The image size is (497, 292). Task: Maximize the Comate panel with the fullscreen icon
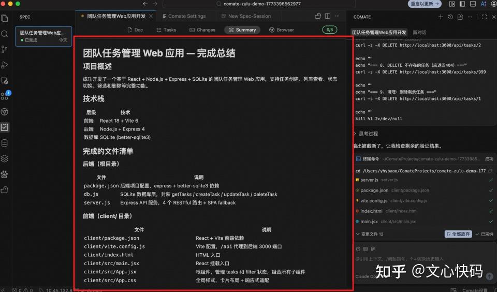coord(485,17)
